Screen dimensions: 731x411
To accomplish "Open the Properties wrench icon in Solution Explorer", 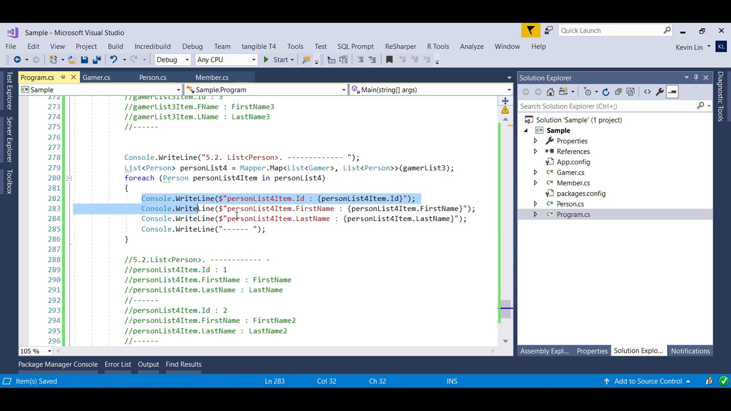I will (x=660, y=92).
